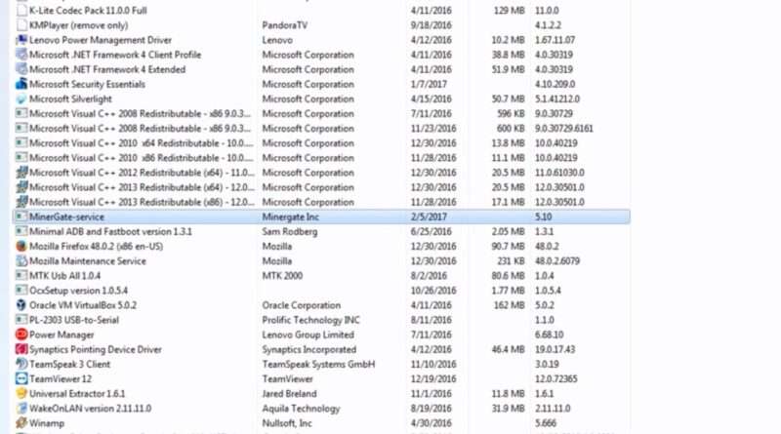Click the Visual C++ 2012 x64 icon
Viewport: 781px width, 434px height.
(21, 173)
